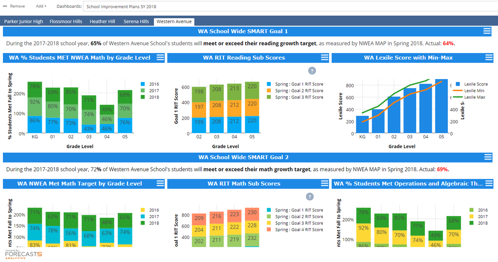The height and width of the screenshot is (262, 498).
Task: Toggle Spring Goal 1 RIT Score in Math legend
Action: tap(295, 210)
